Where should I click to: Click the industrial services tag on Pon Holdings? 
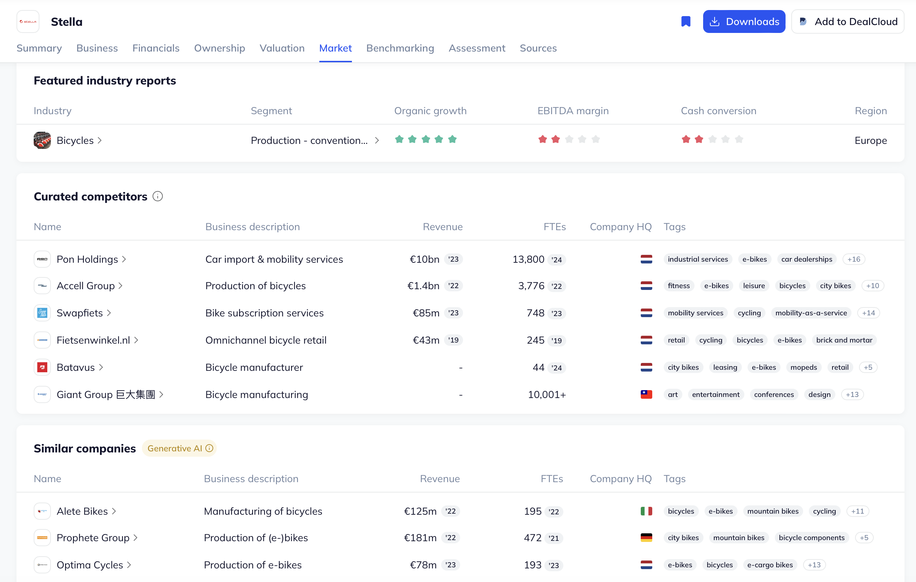698,259
